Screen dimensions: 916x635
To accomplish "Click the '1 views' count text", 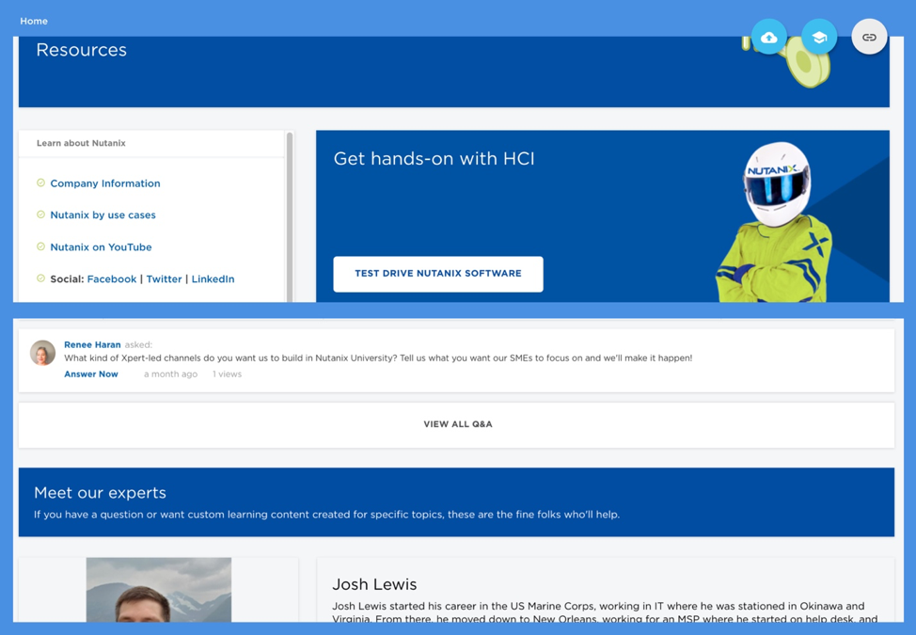I will [x=227, y=373].
